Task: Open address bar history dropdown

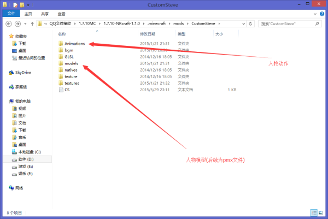Action: coord(243,23)
